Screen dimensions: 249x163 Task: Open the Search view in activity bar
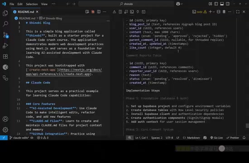click(5, 24)
